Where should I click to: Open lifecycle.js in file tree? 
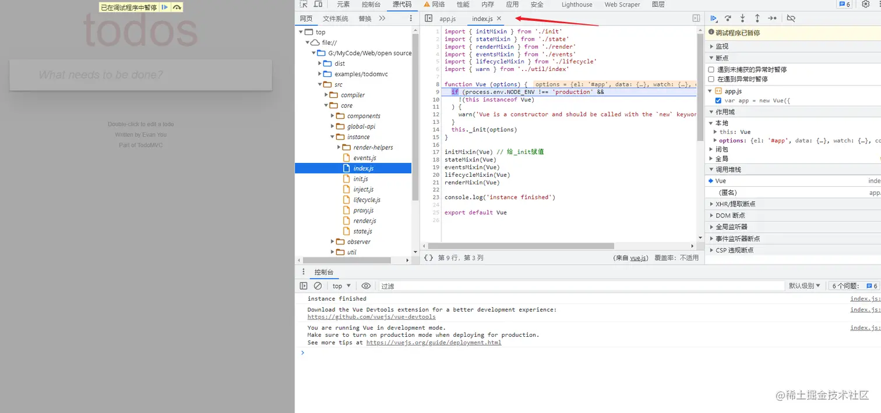[367, 200]
